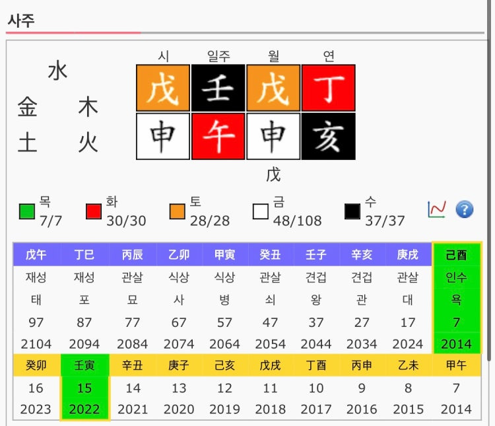The height and width of the screenshot is (426, 495).
Task: Select the 庚子 yearly luck cell
Action: [179, 365]
